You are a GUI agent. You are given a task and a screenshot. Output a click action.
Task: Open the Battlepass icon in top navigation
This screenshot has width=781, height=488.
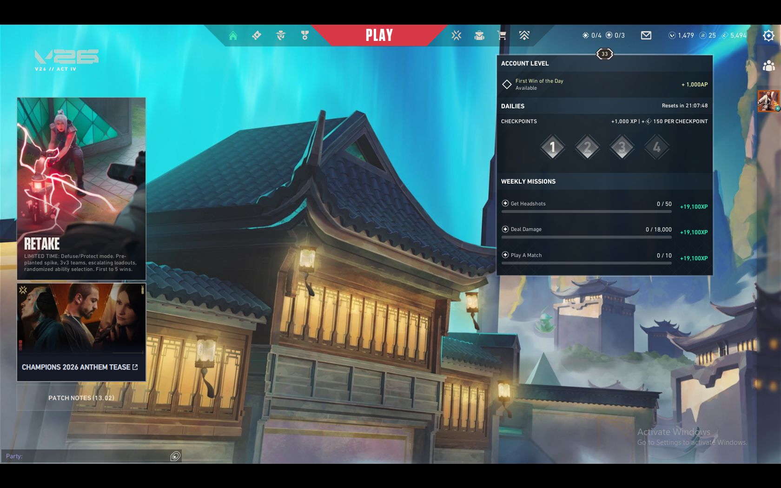[x=257, y=35]
